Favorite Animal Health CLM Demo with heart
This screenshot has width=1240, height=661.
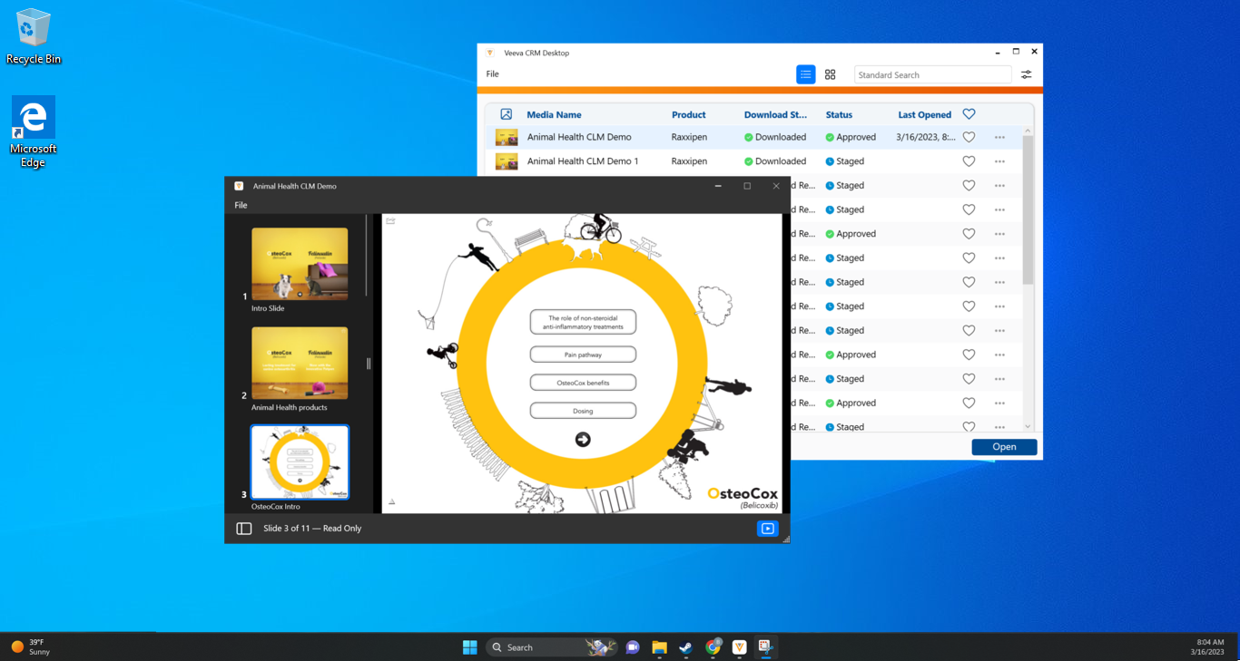point(969,138)
